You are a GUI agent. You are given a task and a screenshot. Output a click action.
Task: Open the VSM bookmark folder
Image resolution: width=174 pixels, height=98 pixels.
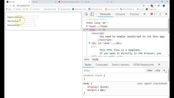pyautogui.click(x=26, y=9)
